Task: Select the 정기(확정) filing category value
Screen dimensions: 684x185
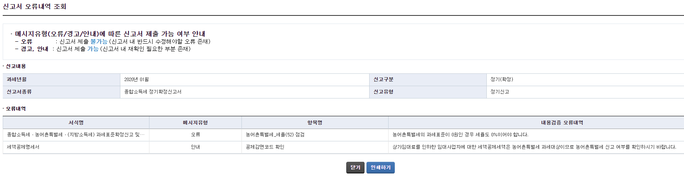Action: [x=502, y=80]
